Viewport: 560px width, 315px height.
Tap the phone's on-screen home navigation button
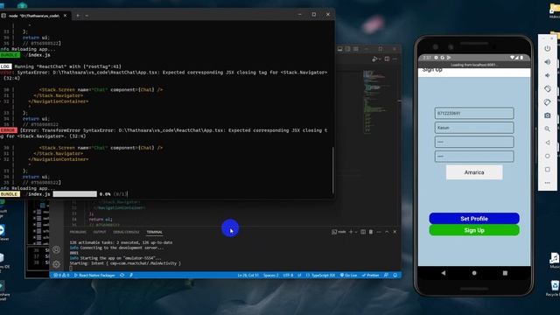pyautogui.click(x=474, y=273)
